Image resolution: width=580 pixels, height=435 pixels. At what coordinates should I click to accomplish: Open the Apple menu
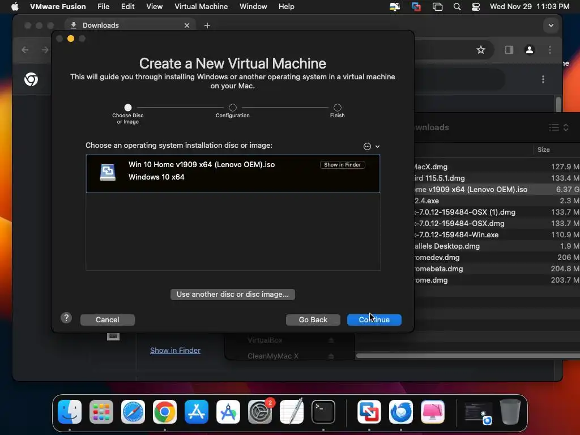pyautogui.click(x=15, y=7)
